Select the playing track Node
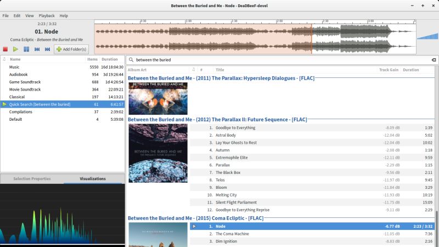This screenshot has height=247, width=439. click(x=312, y=226)
